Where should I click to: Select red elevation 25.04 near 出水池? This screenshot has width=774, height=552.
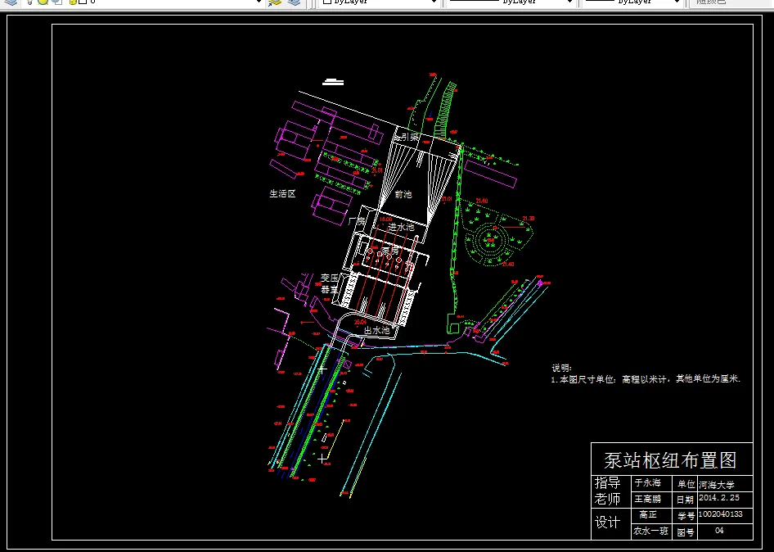point(360,322)
